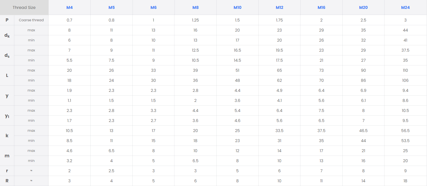
Task: Select the L row's 'min' label
Action: pos(31,80)
